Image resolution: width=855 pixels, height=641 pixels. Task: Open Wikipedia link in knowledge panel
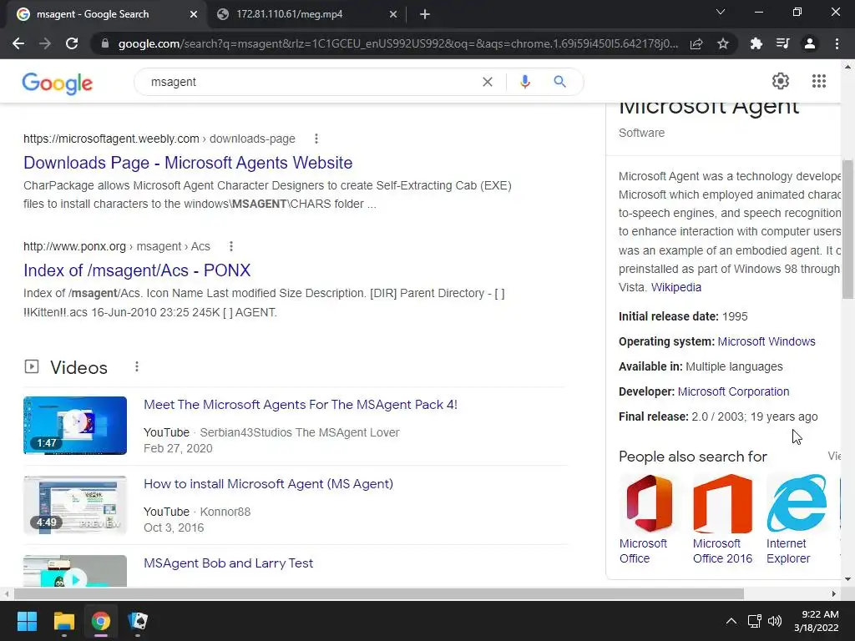tap(676, 287)
